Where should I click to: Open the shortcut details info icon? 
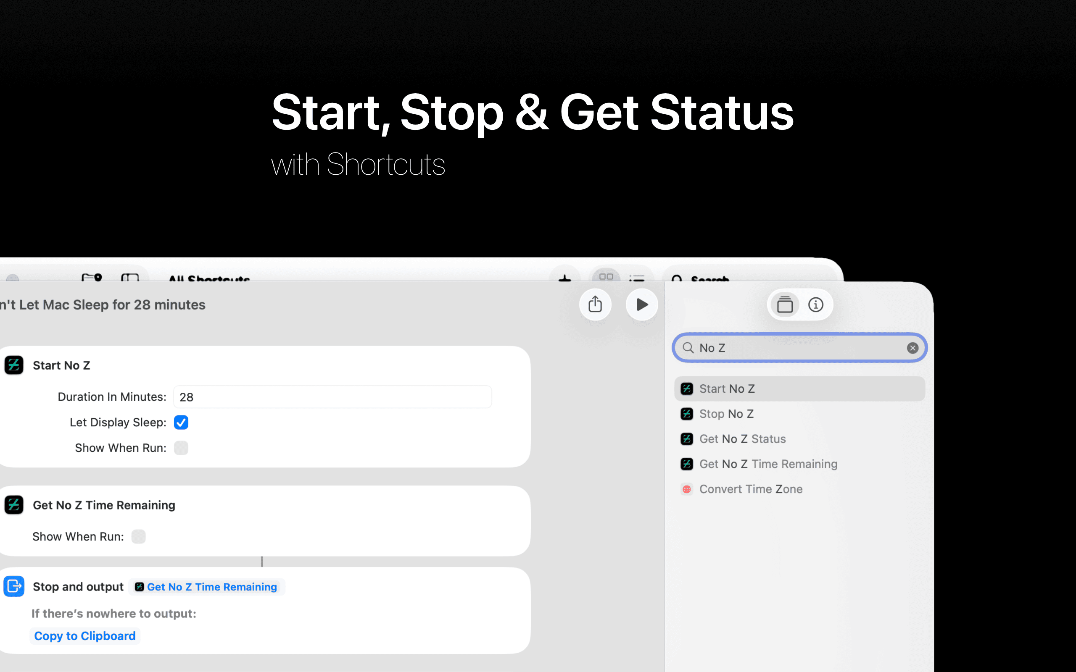[816, 305]
